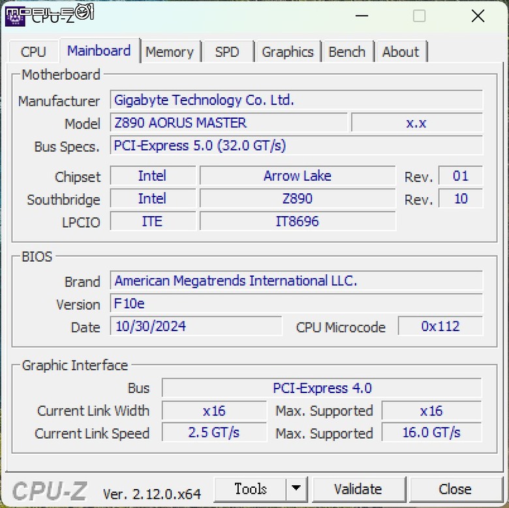The width and height of the screenshot is (509, 508).
Task: Click the CPU Microcode value 0x112
Action: (x=440, y=326)
